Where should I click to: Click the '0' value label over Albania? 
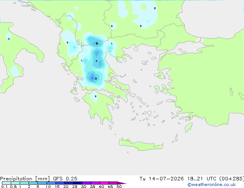[67, 43]
